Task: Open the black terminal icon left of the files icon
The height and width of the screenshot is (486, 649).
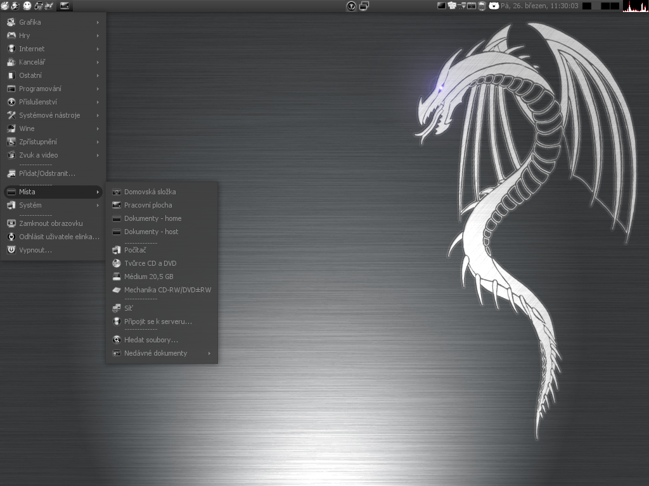Action: point(442,6)
